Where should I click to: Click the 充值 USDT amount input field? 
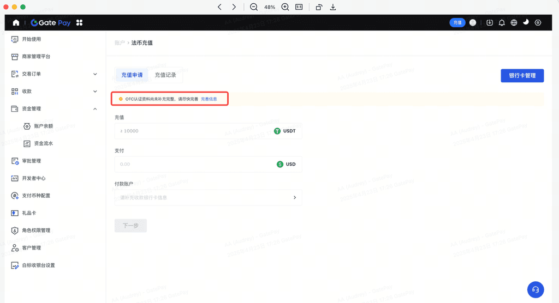pos(194,131)
